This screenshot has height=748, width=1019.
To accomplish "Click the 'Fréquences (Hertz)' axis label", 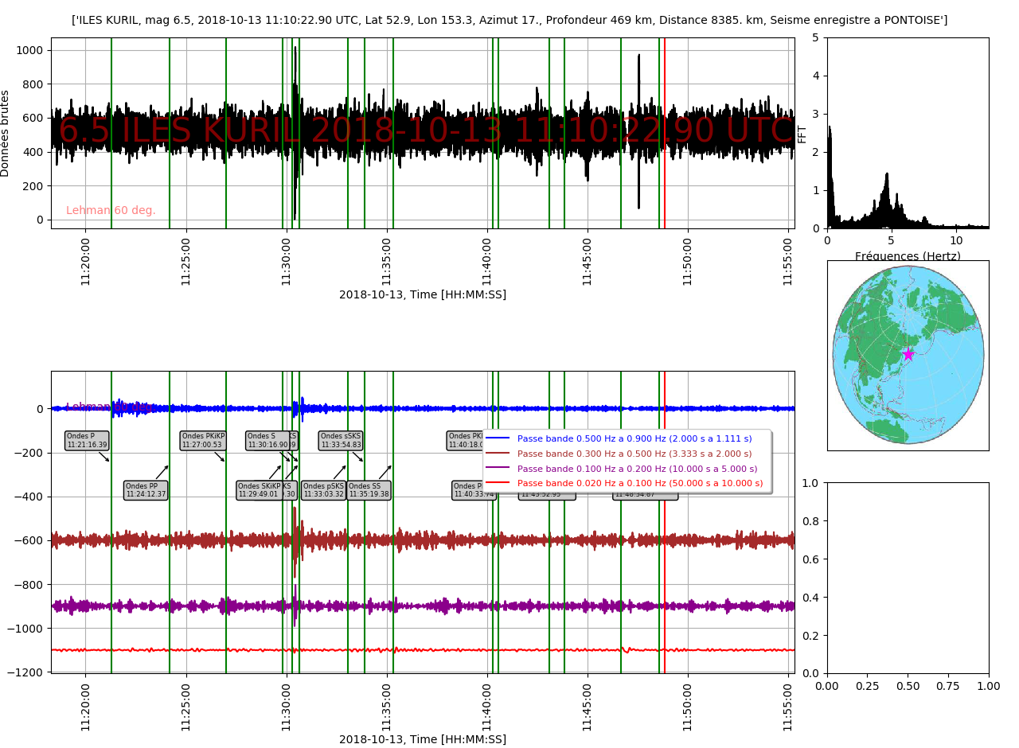I will tap(908, 256).
